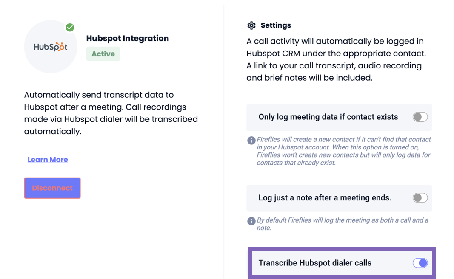Click the gear icon beside Settings heading
The image size is (454, 279).
pos(251,25)
